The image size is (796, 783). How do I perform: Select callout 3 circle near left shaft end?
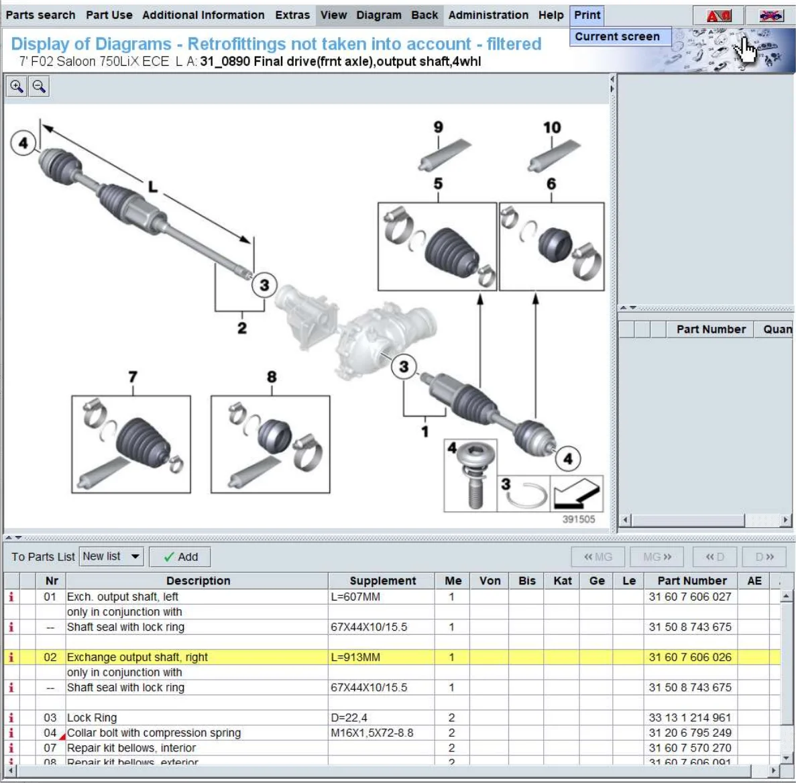(x=264, y=285)
